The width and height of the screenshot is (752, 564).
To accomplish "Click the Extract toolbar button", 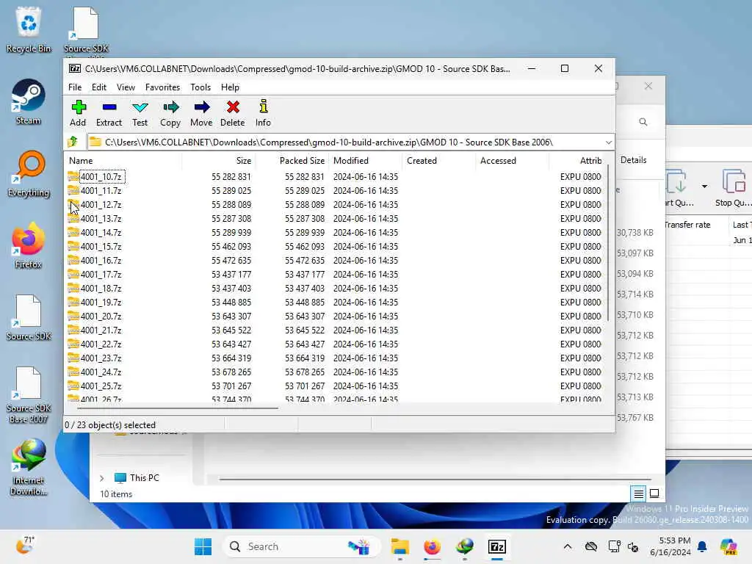I will click(109, 113).
